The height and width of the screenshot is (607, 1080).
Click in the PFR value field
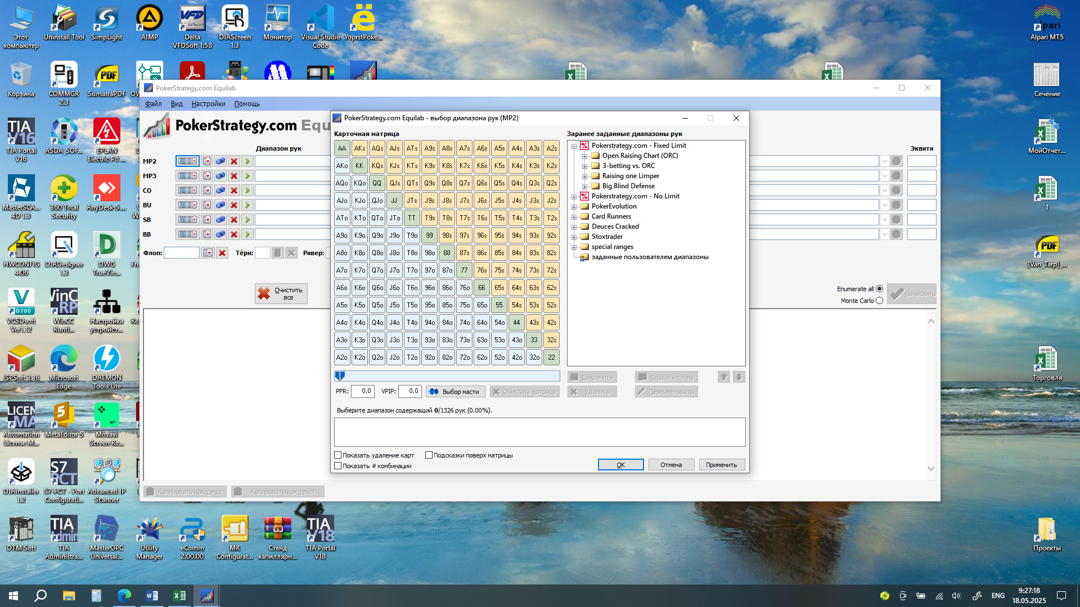pos(363,391)
